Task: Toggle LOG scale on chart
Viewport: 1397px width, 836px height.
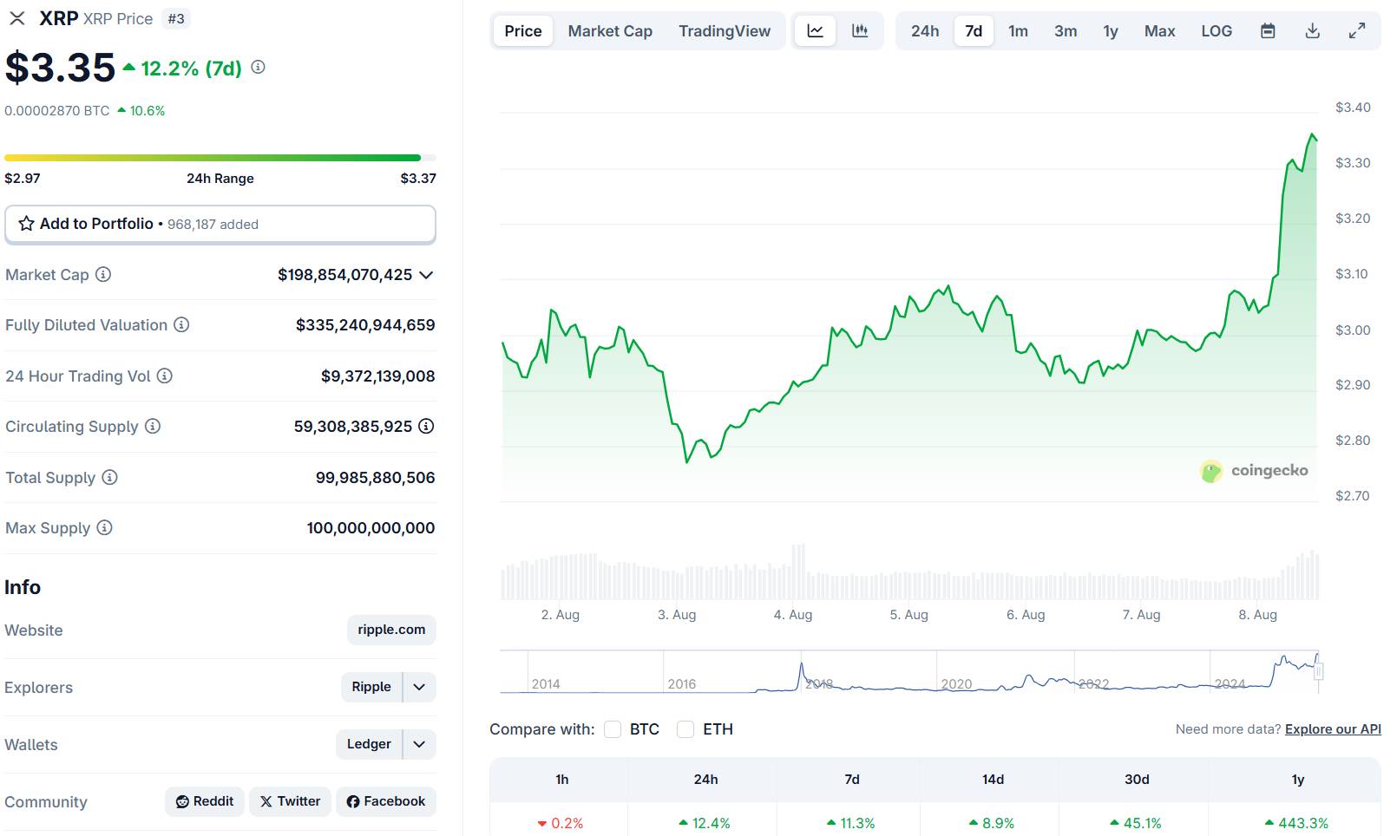Action: click(1217, 31)
